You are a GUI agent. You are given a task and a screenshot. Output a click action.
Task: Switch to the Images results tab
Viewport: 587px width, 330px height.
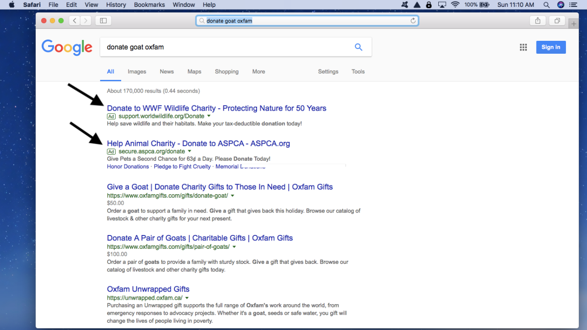click(137, 72)
